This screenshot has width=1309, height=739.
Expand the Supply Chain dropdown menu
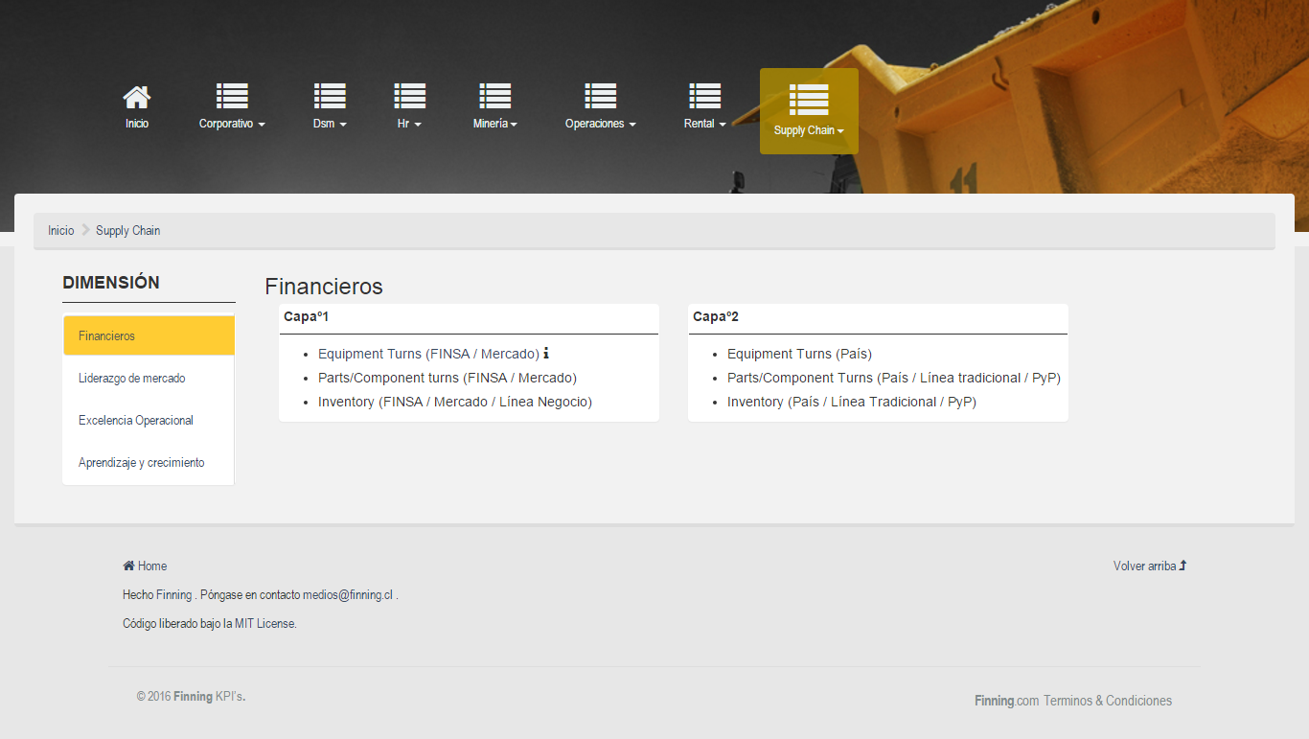809,130
